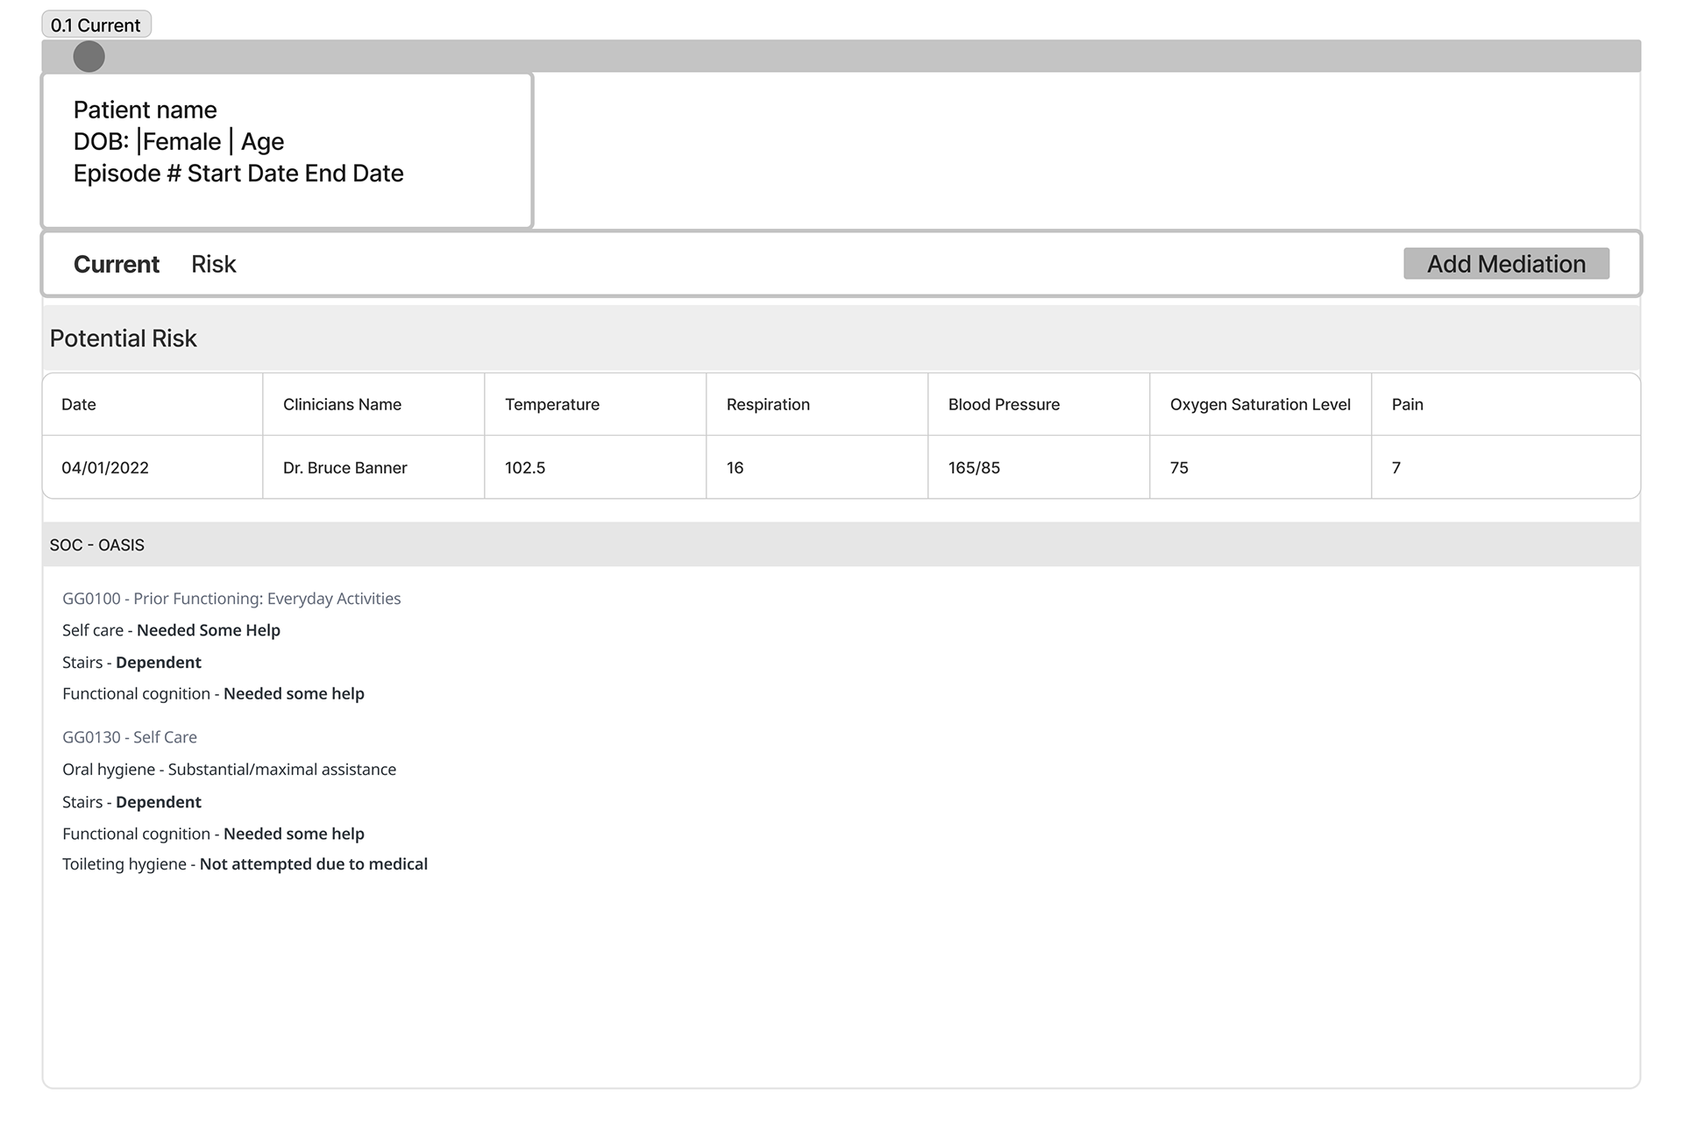The width and height of the screenshot is (1683, 1129).
Task: Click Dr. Bruce Banner clinician cell
Action: [x=345, y=467]
